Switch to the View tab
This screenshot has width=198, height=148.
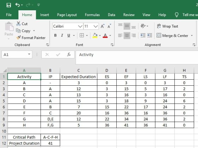point(146,15)
